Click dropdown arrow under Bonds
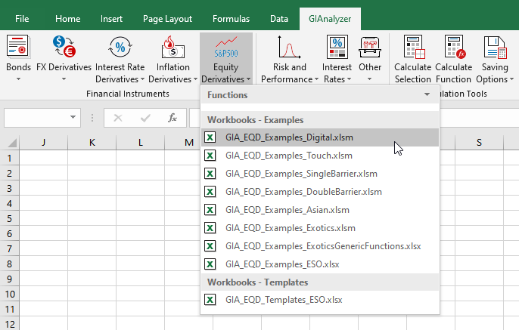This screenshot has width=519, height=330. click(18, 79)
